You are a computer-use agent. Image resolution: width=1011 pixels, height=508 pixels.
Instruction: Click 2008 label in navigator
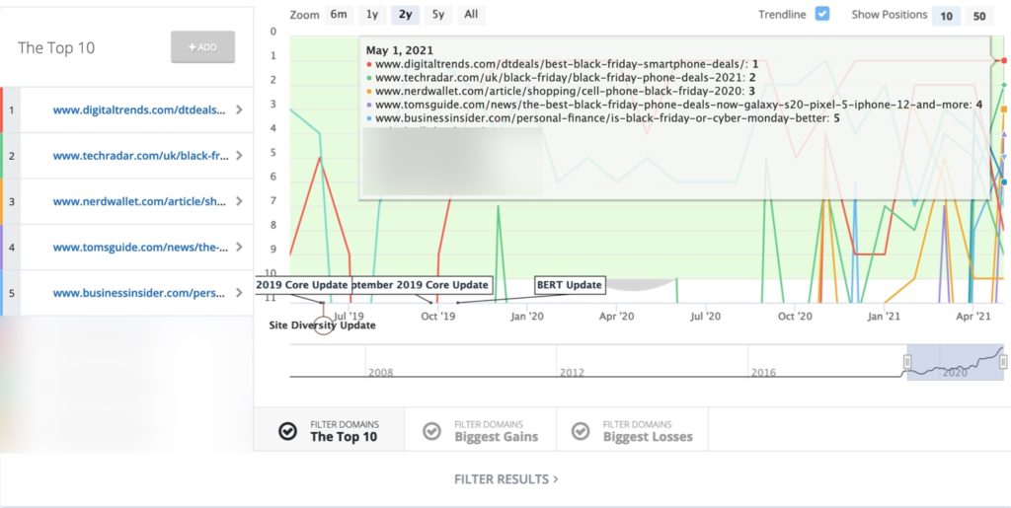[x=380, y=372]
